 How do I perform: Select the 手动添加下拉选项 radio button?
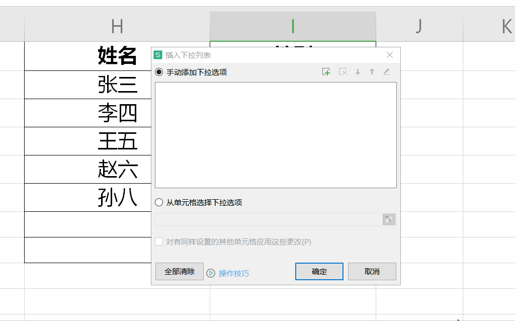click(x=159, y=71)
